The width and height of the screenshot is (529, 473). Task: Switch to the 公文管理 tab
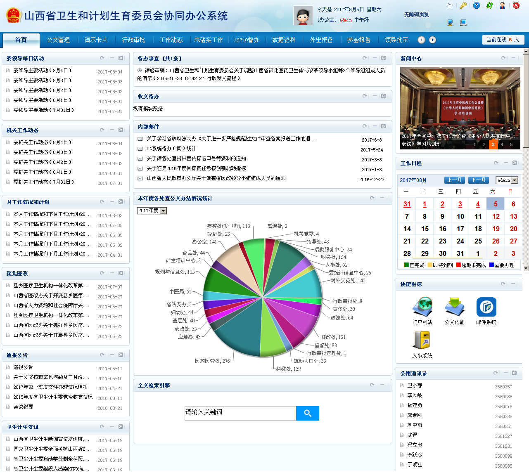(x=58, y=40)
